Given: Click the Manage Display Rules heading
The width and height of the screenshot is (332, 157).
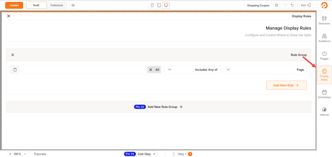Looking at the screenshot, I should pos(288,28).
